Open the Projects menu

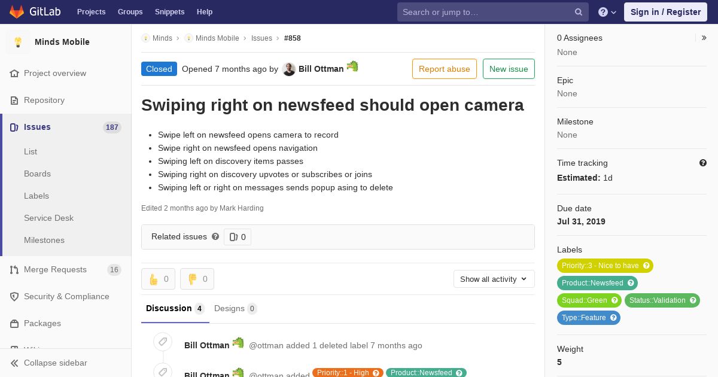(91, 12)
